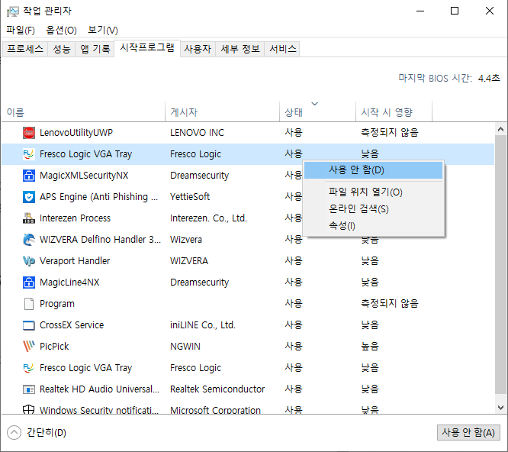508x452 pixels.
Task: Sort by the 게시자 column header
Action: pyautogui.click(x=222, y=112)
